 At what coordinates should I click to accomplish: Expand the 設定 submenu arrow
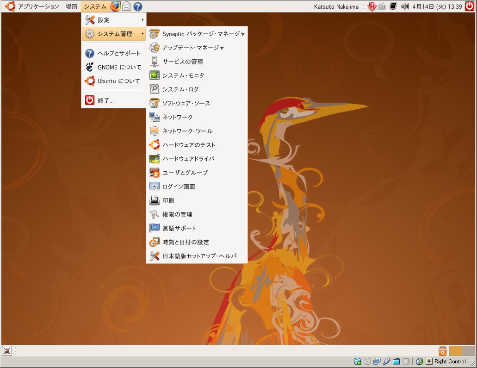[142, 20]
